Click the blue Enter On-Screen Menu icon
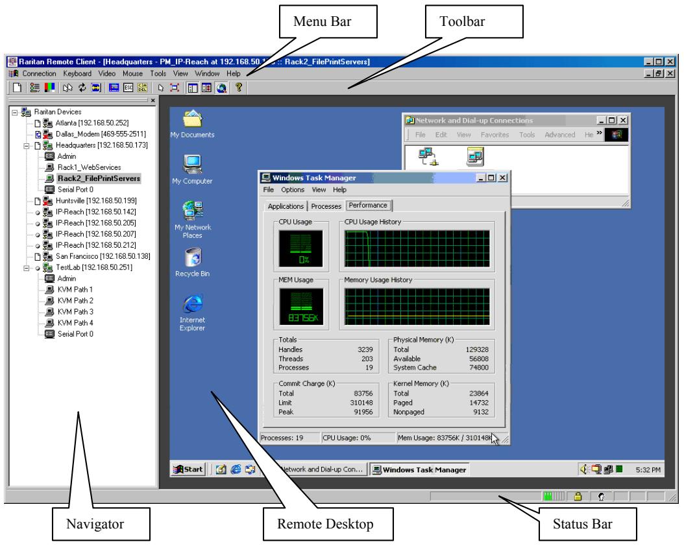684x546 pixels. click(x=114, y=88)
